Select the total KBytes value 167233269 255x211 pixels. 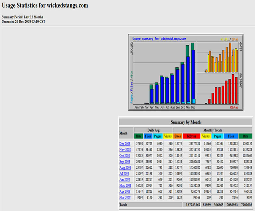(x=193, y=205)
